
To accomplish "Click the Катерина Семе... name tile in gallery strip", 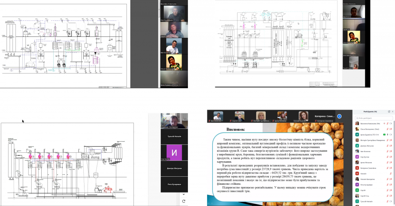I will coord(324,117).
